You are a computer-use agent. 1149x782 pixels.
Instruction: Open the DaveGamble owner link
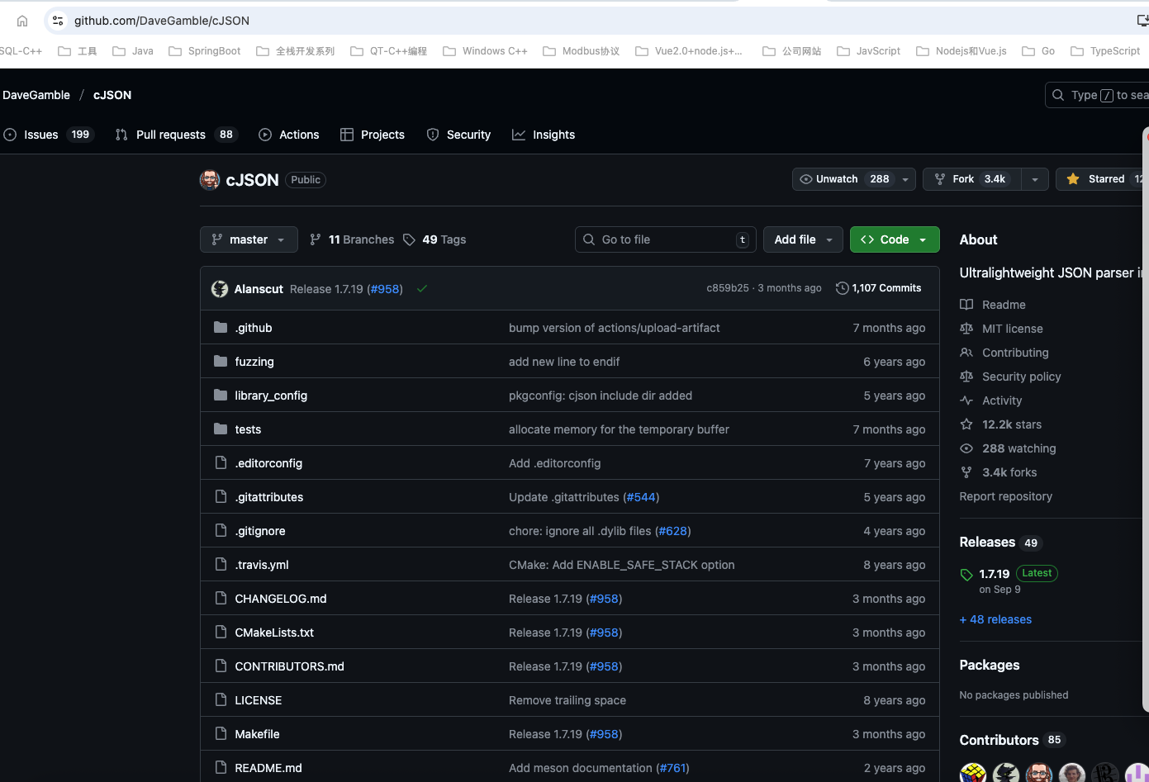point(36,95)
